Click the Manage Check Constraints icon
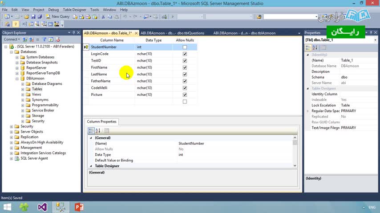 pyautogui.click(x=50, y=24)
